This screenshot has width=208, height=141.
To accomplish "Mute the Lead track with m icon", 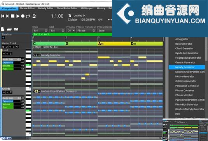I will coord(4,54).
